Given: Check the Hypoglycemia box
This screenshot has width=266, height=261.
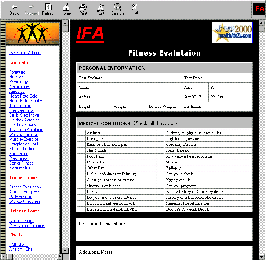Looking at the screenshot, I should click(160, 180).
